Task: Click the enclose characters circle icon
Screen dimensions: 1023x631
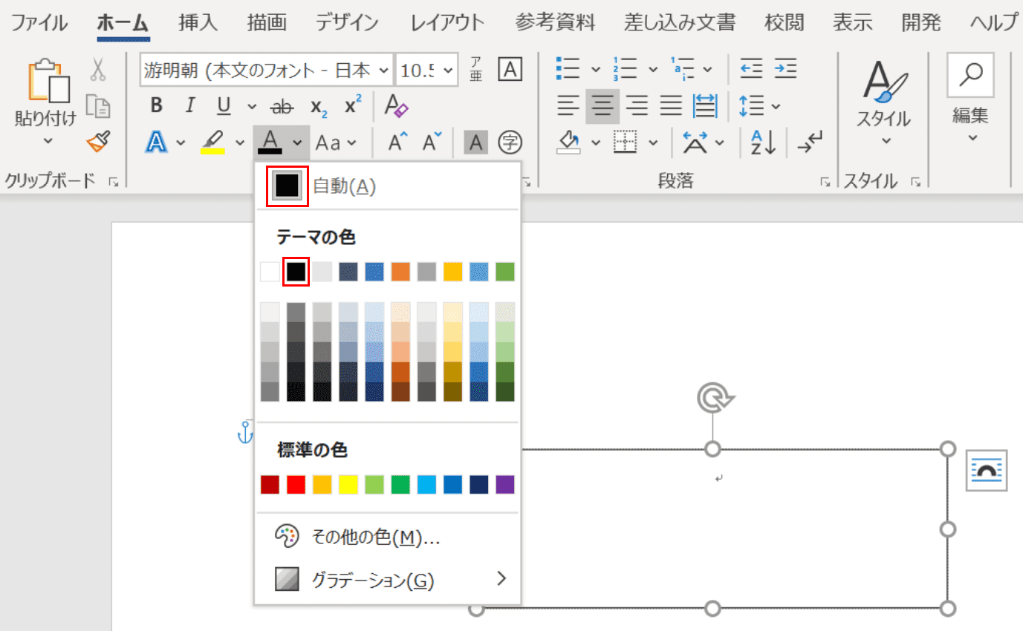Action: tap(510, 142)
